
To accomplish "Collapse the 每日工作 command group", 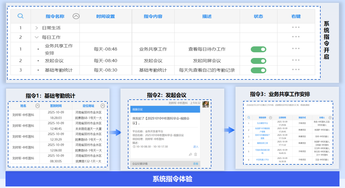I will pyautogui.click(x=37, y=37).
